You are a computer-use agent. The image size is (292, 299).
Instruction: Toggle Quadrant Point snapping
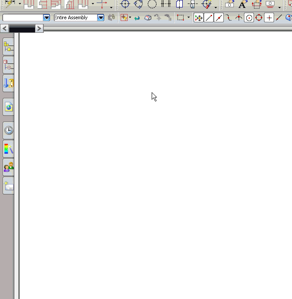pos(259,18)
